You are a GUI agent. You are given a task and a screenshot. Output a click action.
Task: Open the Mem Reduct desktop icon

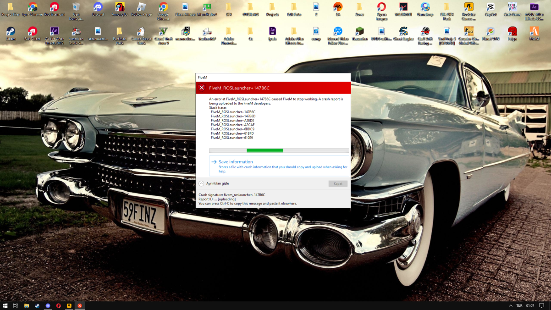[x=207, y=9]
